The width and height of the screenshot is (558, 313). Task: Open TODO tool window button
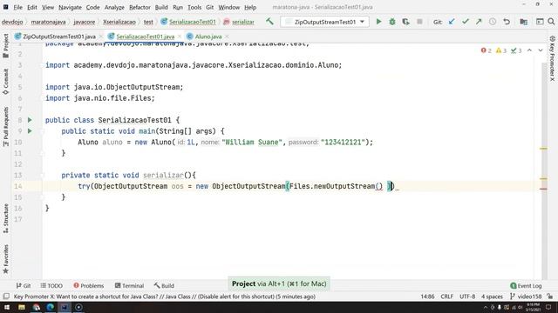pos(51,286)
